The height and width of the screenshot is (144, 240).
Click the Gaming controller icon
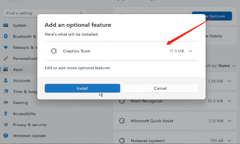[6, 102]
